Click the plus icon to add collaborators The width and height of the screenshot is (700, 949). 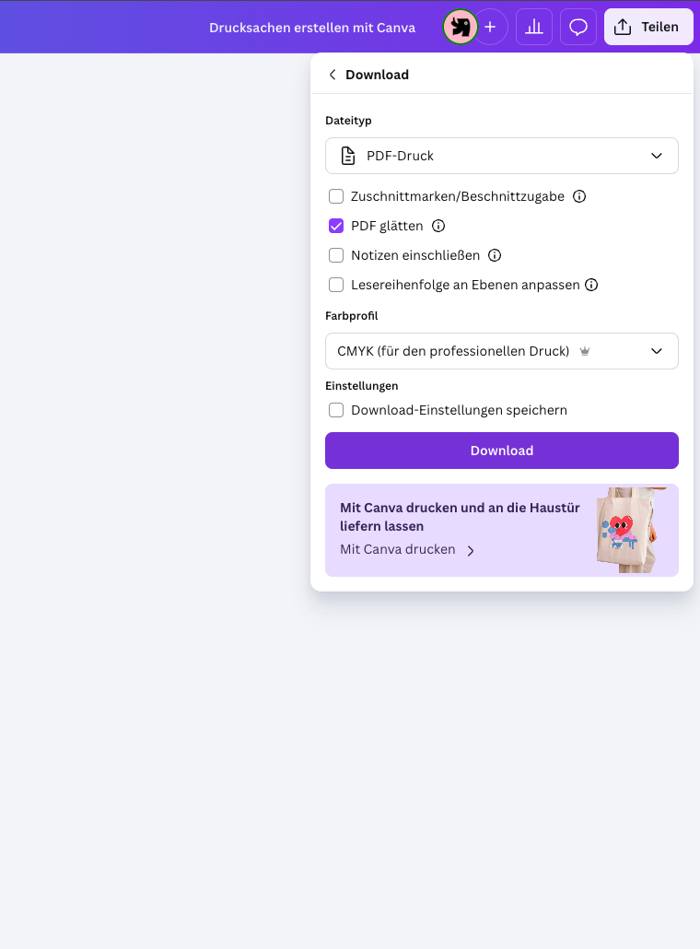[x=490, y=27]
